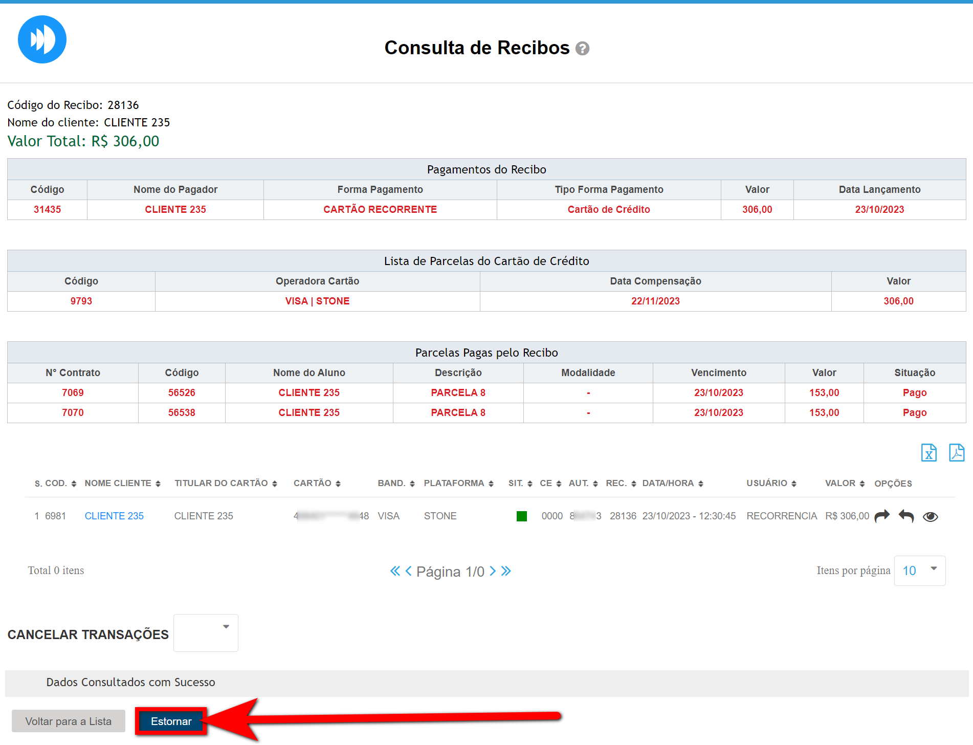Click the green status square indicator

(521, 516)
